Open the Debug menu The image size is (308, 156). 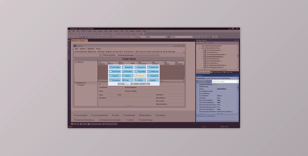coord(100,31)
